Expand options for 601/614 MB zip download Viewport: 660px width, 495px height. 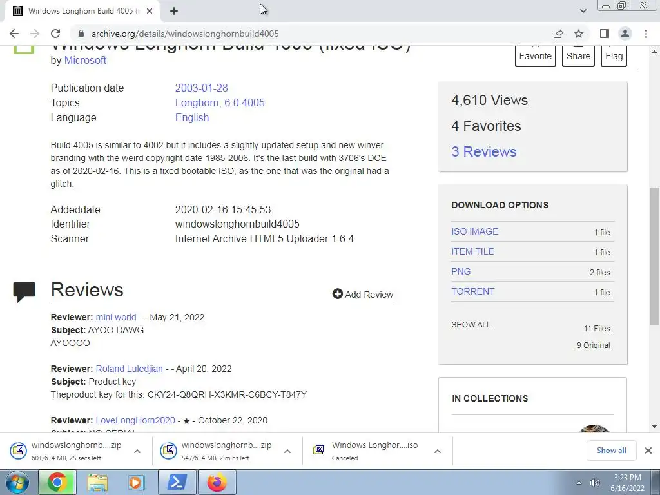[x=137, y=451]
